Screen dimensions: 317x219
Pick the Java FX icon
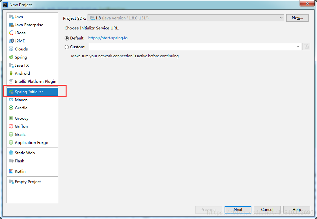click(x=11, y=65)
